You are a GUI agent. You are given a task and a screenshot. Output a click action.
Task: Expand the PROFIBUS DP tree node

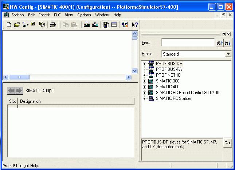point(144,64)
